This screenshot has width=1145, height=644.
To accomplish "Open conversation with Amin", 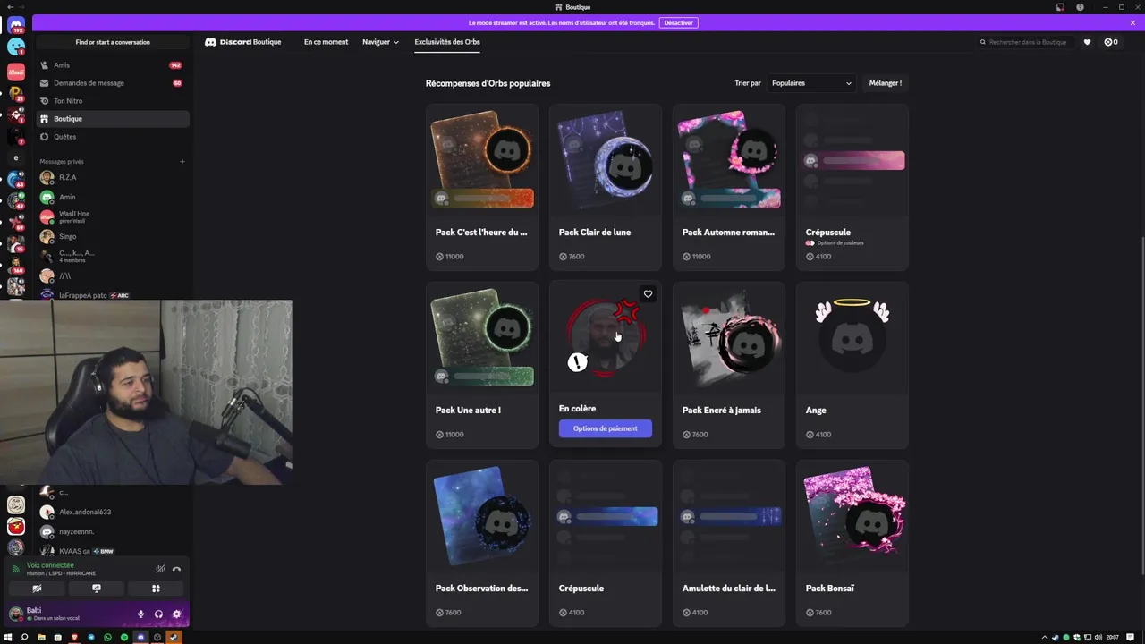I will coord(113,197).
